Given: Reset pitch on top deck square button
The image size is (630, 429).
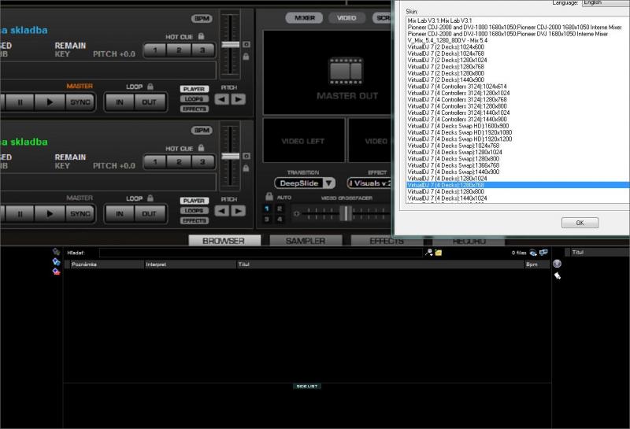Looking at the screenshot, I should coord(246,44).
